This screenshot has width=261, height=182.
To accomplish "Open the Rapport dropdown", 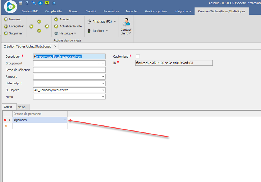I will pyautogui.click(x=103, y=77).
